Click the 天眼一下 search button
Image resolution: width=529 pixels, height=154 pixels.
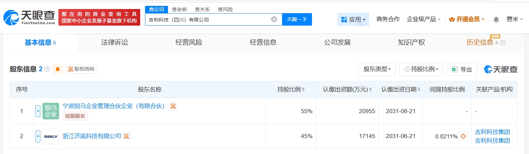[x=297, y=19]
